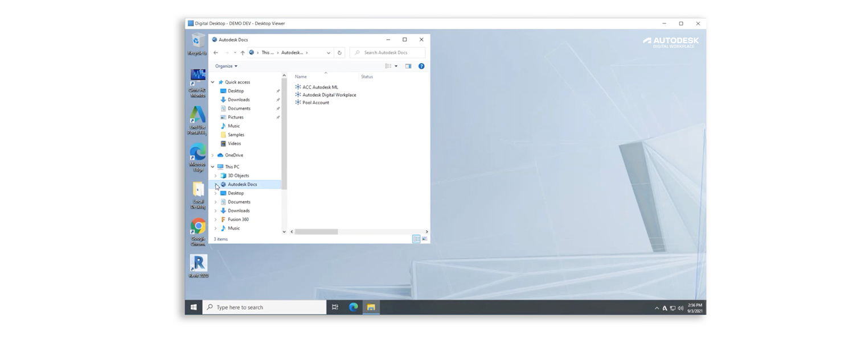Toggle the preview pane in Explorer
This screenshot has width=861, height=353.
(x=408, y=66)
